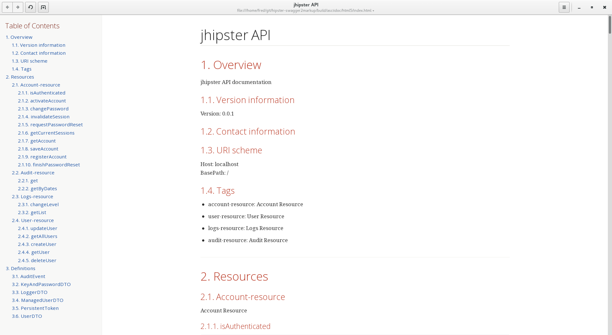Go forward with the right arrow button
612x335 pixels.
click(x=18, y=7)
